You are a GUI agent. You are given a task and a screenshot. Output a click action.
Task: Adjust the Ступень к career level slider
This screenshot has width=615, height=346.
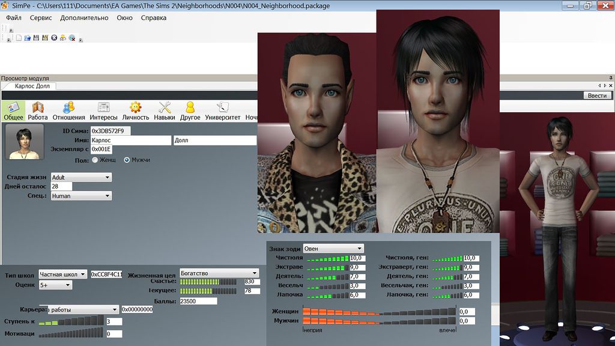[71, 321]
